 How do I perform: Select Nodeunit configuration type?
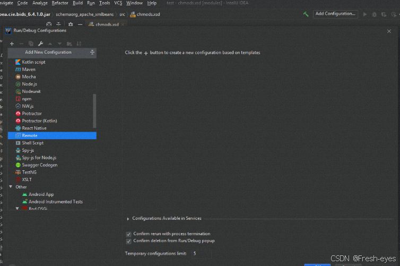52,91
